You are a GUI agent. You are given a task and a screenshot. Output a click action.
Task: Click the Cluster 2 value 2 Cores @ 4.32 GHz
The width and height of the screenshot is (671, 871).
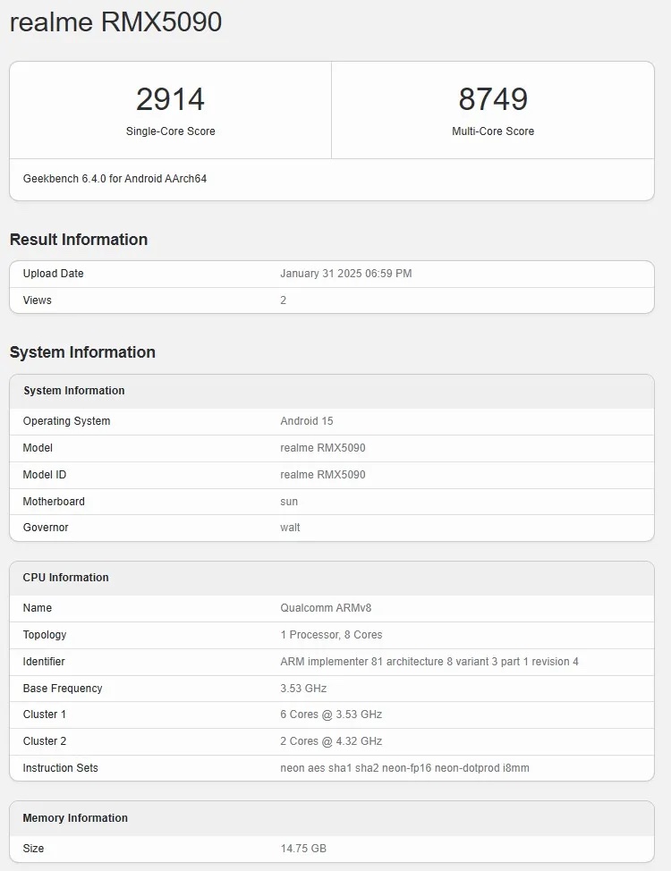pyautogui.click(x=331, y=741)
